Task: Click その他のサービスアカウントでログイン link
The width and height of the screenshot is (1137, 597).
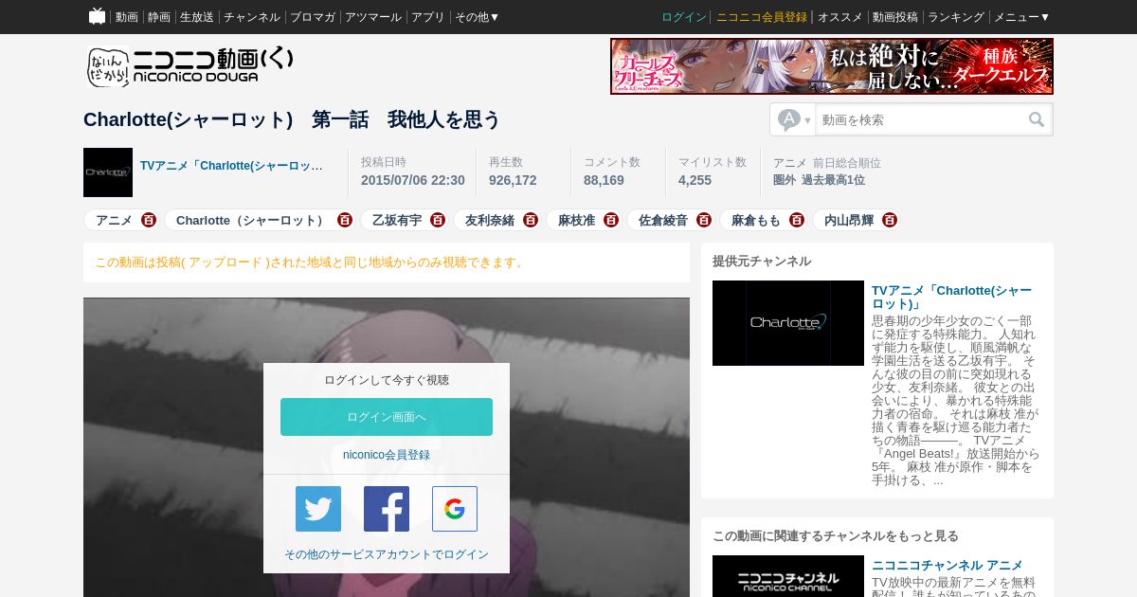Action: click(x=387, y=554)
